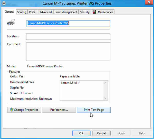Click the Change Properties button
Image resolution: width=154 pixels, height=139 pixels.
24,110
